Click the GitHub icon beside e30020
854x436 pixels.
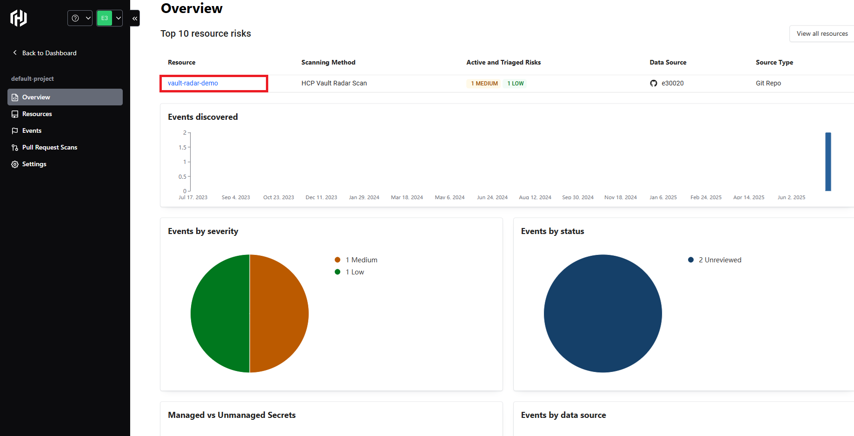[654, 83]
